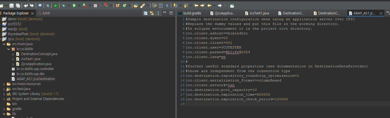Click the New Java Class icon

point(124,6)
